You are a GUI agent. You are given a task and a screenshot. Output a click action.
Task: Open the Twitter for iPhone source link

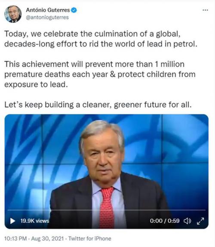pos(90,238)
